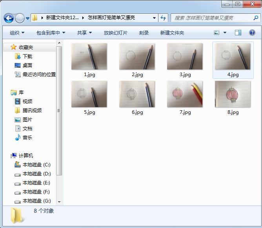The width and height of the screenshot is (262, 228).
Task: Click the greyed Forward arrow button
Action: 20,18
